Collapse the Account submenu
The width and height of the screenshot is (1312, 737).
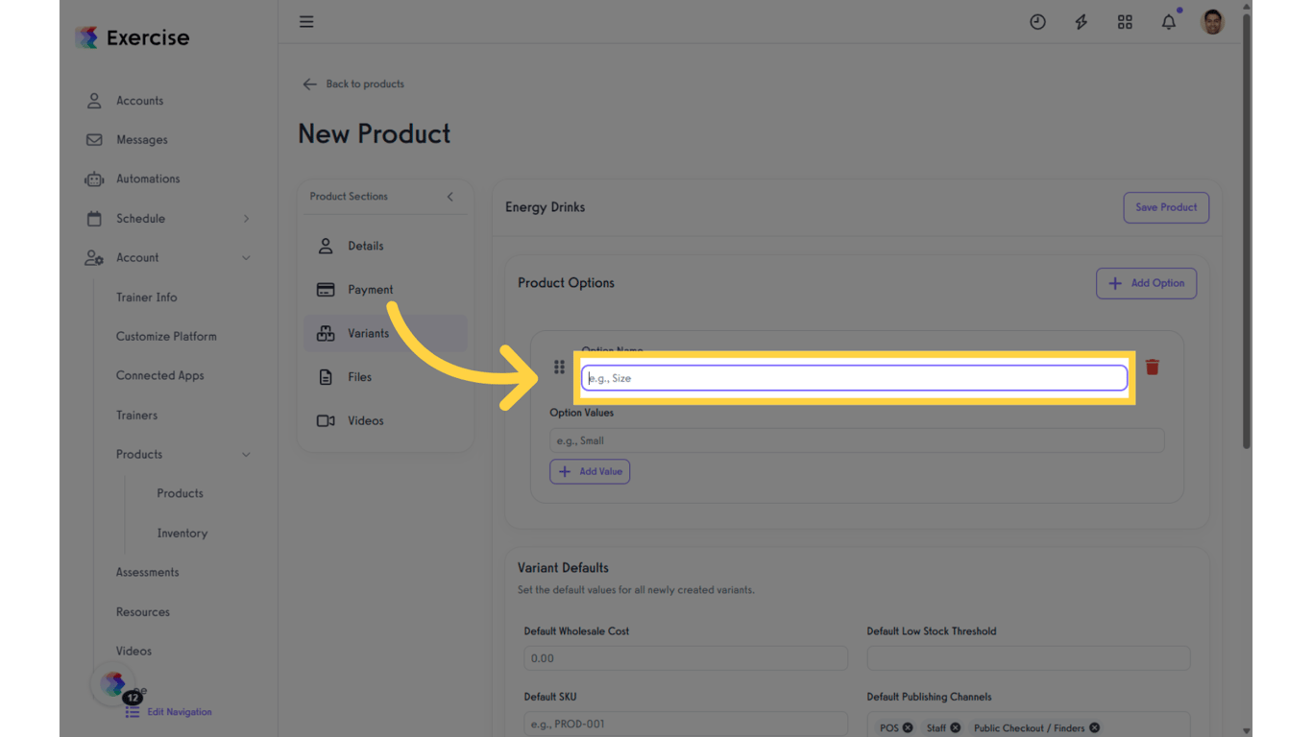[x=247, y=257]
